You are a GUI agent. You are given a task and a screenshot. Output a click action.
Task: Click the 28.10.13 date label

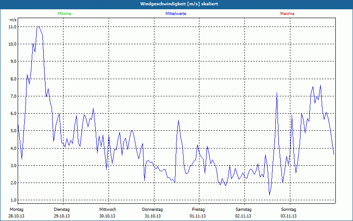[x=16, y=216]
